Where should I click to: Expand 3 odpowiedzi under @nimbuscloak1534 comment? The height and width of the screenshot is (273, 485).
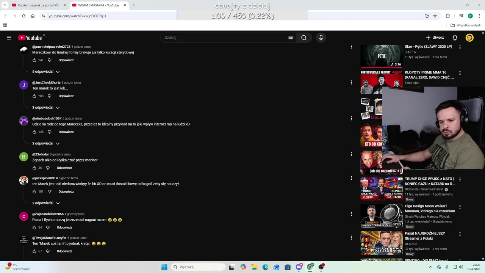coord(46,144)
